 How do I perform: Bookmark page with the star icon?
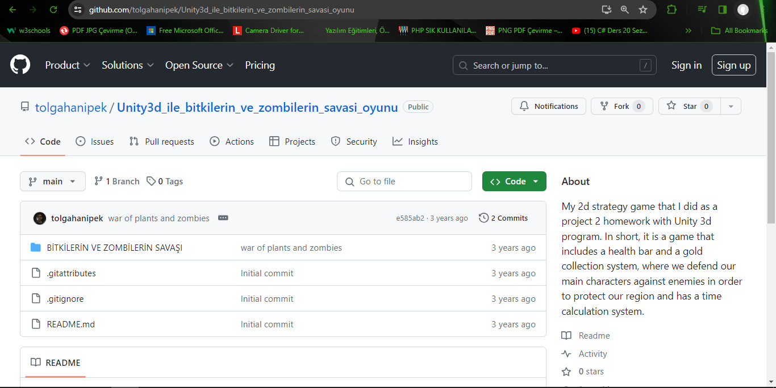pos(643,10)
